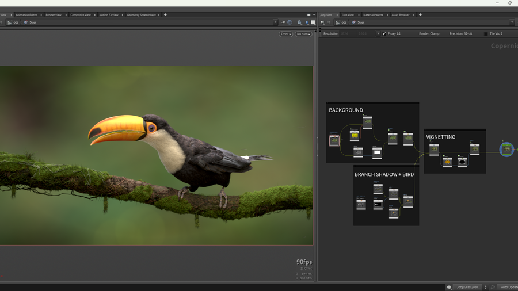The image size is (518, 291).
Task: Click the Auto Update button
Action: [508, 287]
